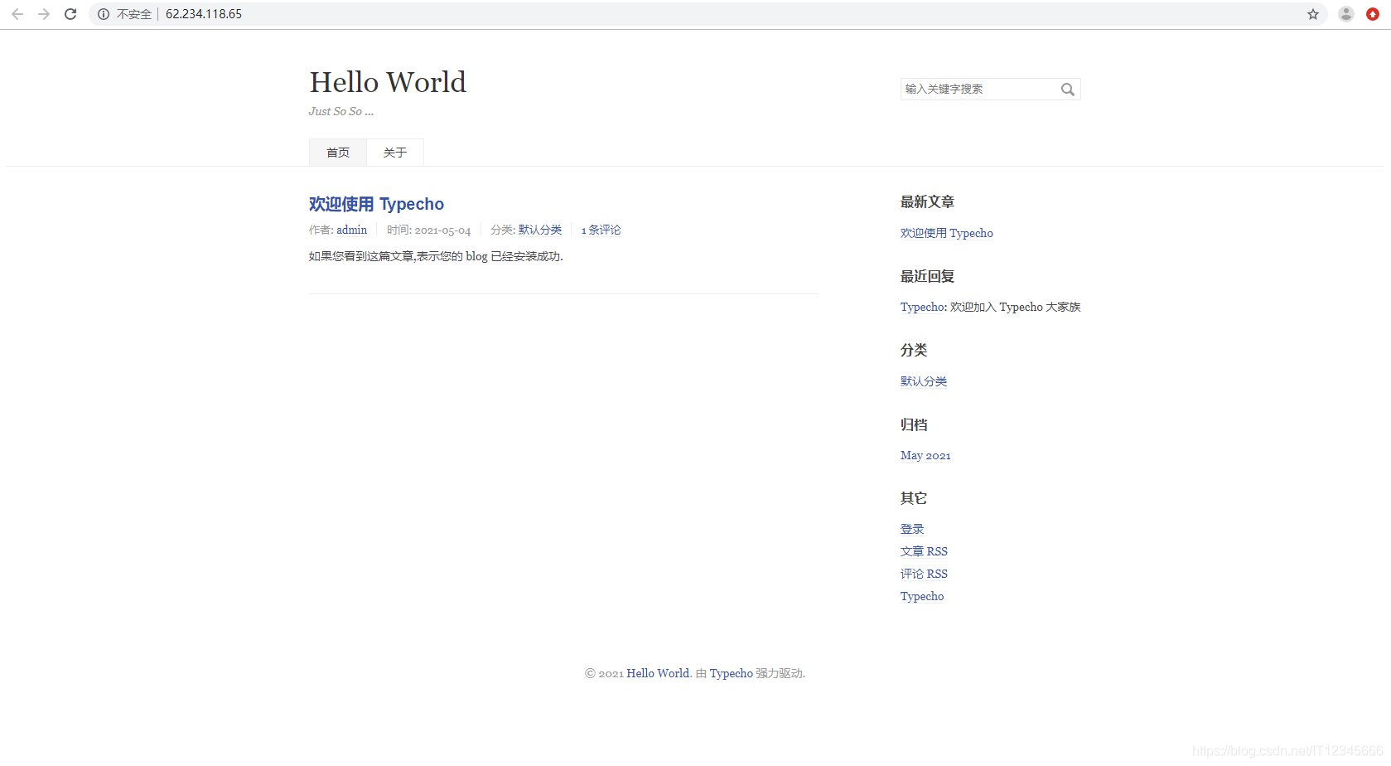Click the 归档 sidebar heading

click(x=914, y=424)
